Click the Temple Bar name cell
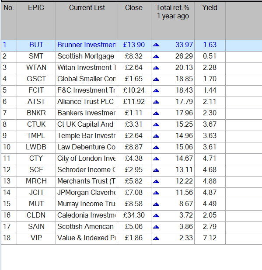This screenshot has height=270, width=262. coord(86,136)
